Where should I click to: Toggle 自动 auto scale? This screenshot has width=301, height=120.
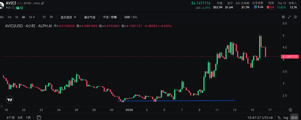[294, 117]
